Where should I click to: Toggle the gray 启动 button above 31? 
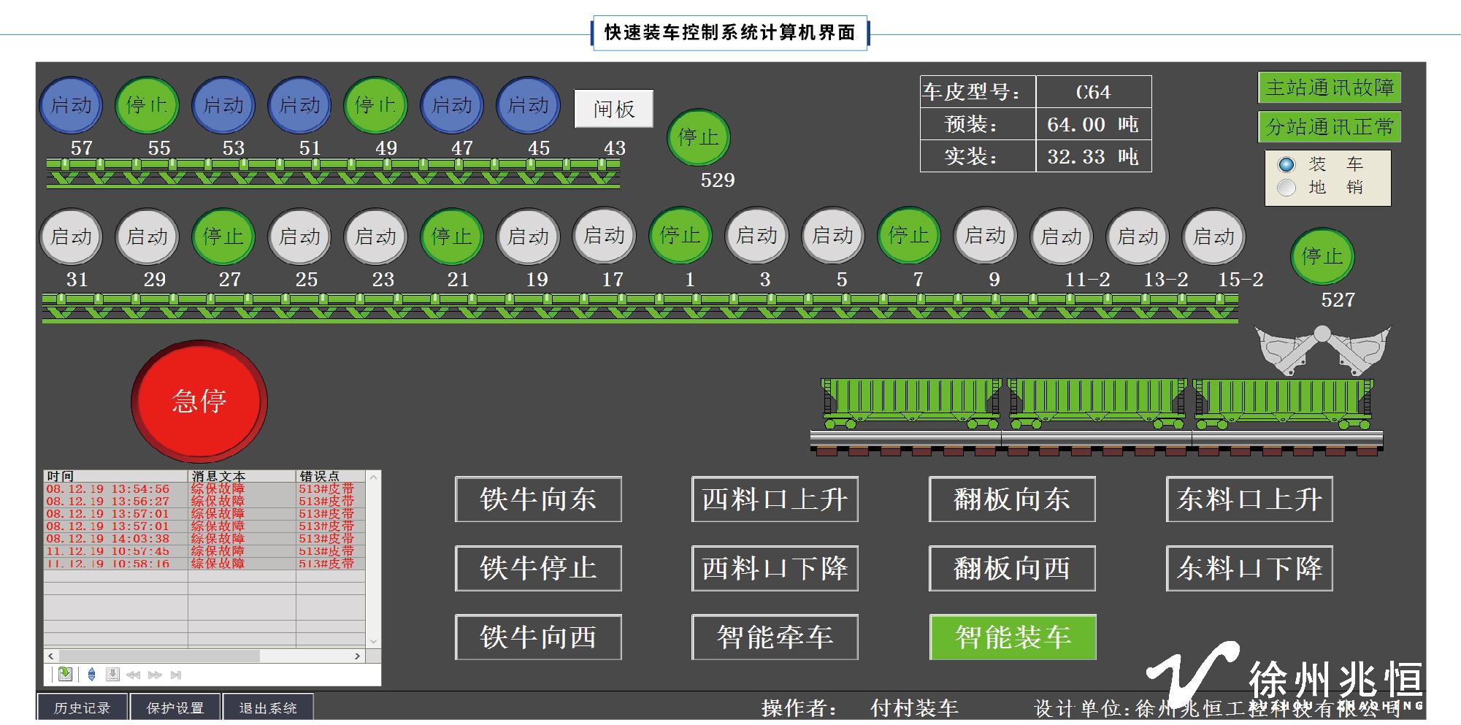71,237
